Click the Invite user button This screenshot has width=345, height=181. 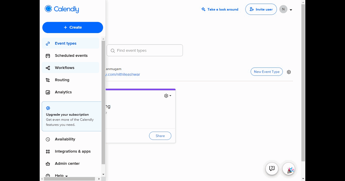pos(261,9)
